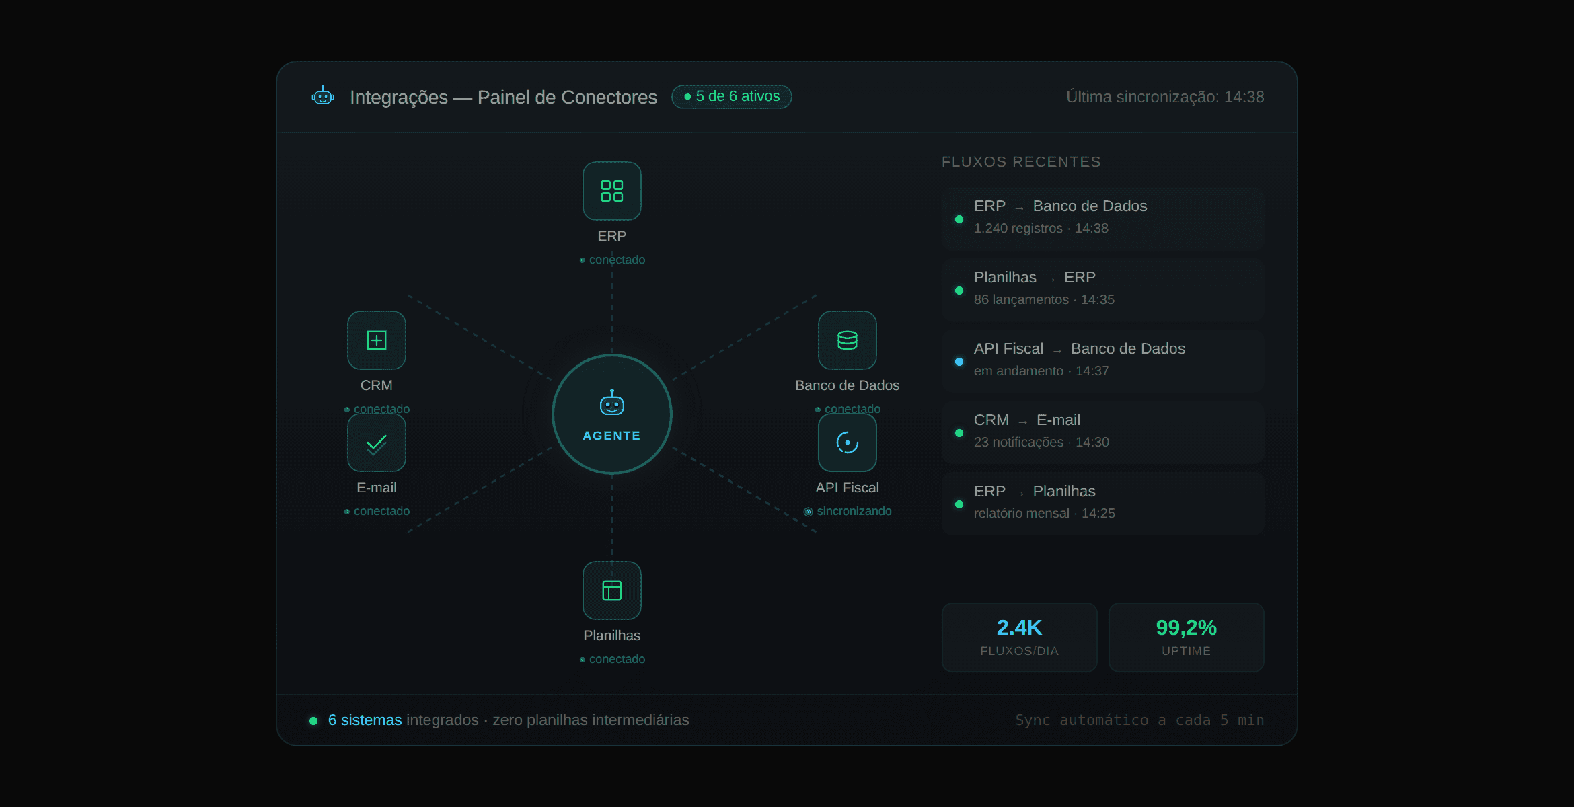Open the API Fiscal to Banco de Dados flow
Screen dimensions: 1574x807
(x=1102, y=360)
